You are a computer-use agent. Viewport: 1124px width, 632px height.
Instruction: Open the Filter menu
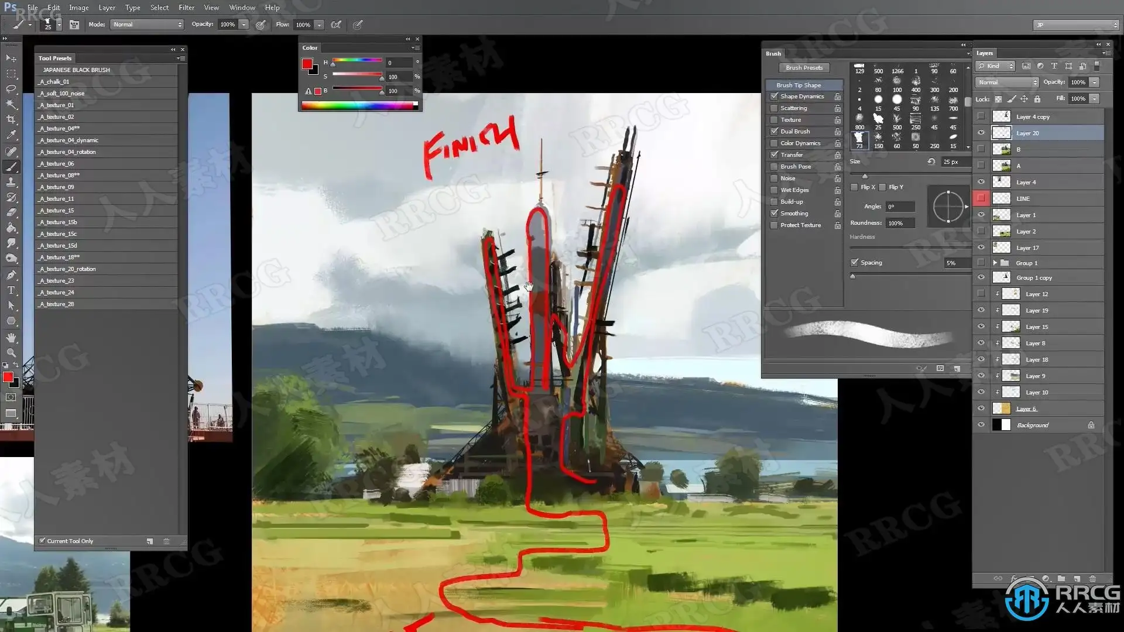[186, 8]
